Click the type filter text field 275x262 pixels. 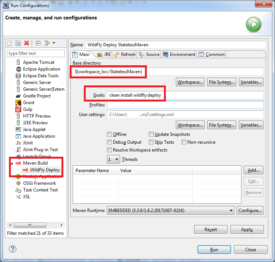[x=36, y=53]
